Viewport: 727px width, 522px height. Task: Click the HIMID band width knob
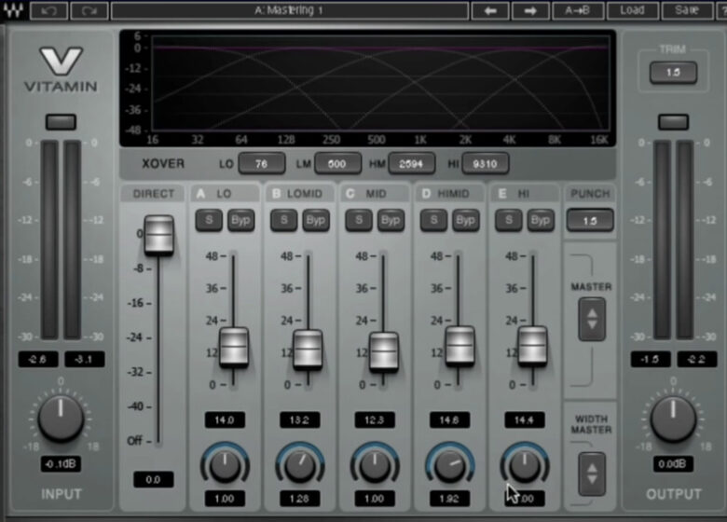coord(450,465)
